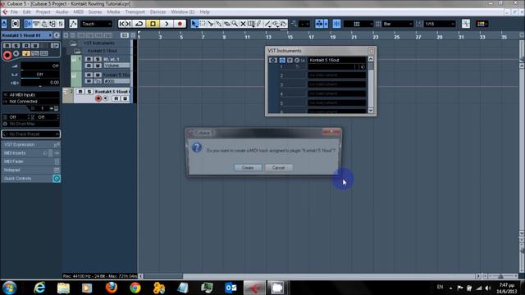Image resolution: width=525 pixels, height=295 pixels.
Task: Open Firefox from the taskbar
Action: 112,288
